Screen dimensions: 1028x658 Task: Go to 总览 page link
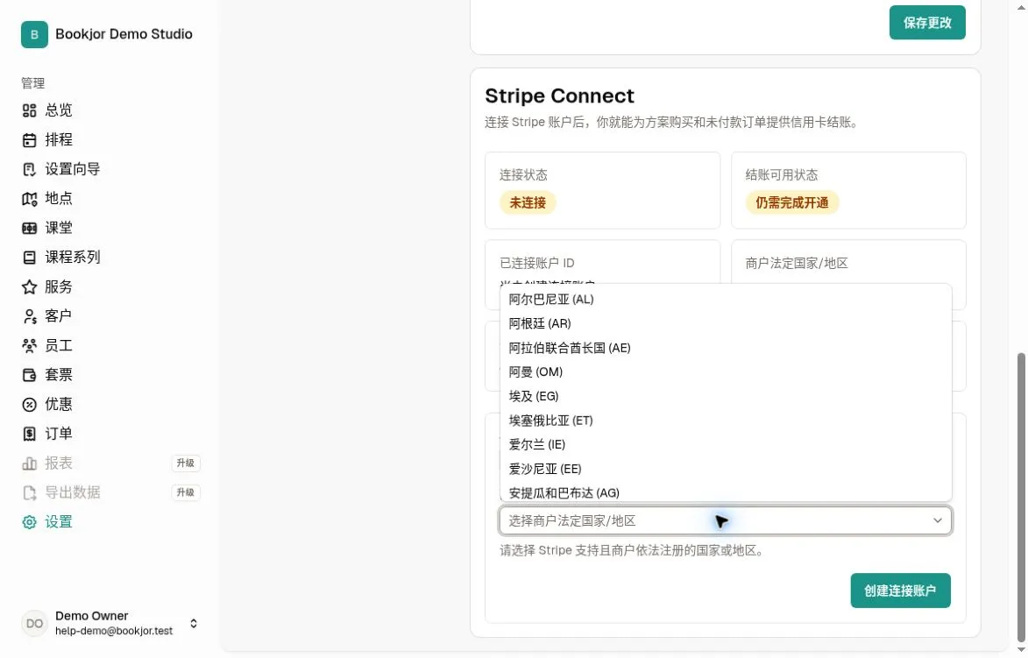click(x=59, y=110)
